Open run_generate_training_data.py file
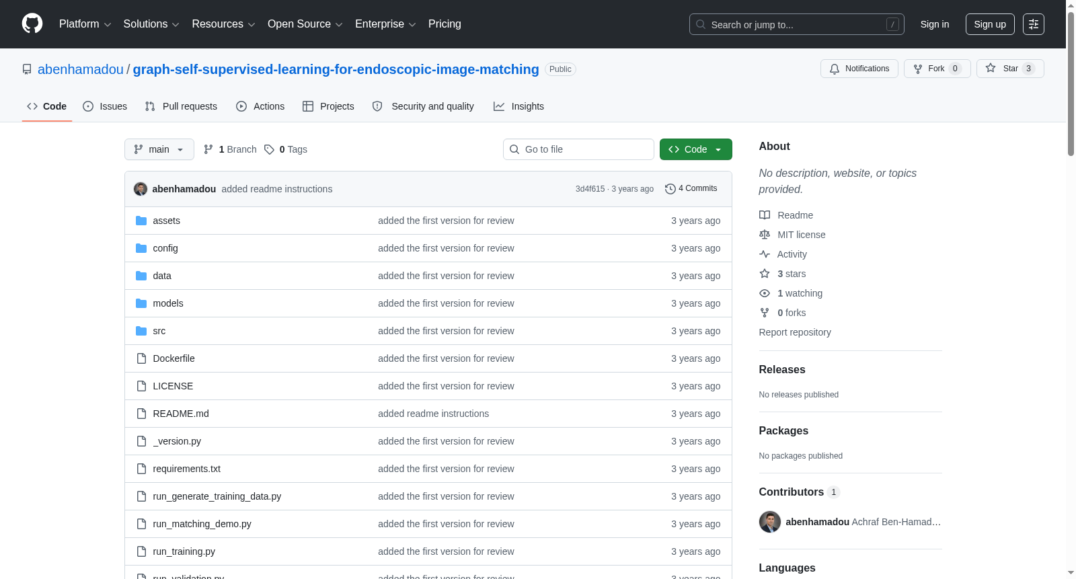1076x579 pixels. tap(217, 496)
